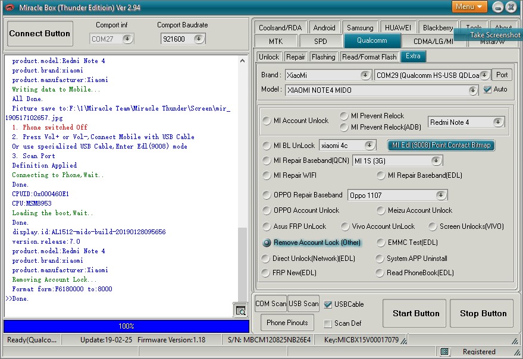The image size is (523, 359).
Task: Open the Repair sub-tab
Action: [x=295, y=57]
